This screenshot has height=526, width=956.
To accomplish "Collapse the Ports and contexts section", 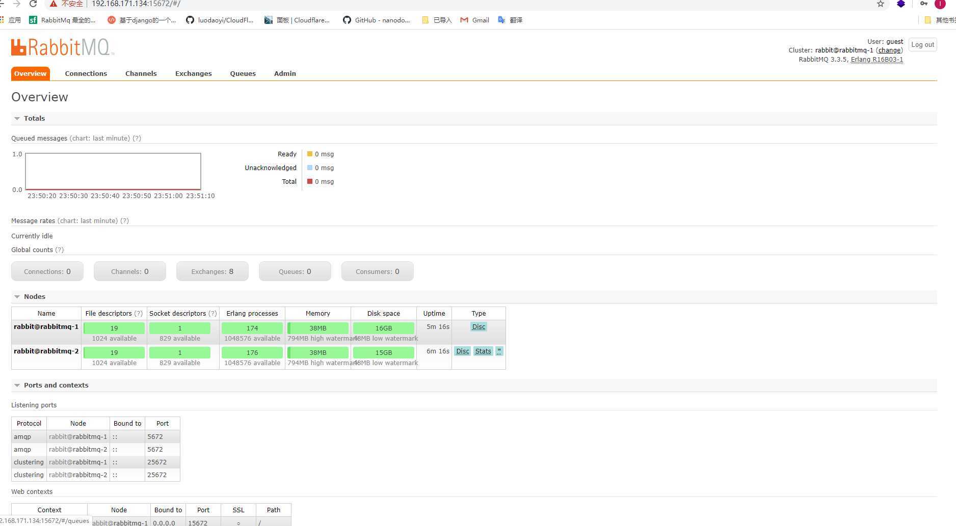I will 56,385.
